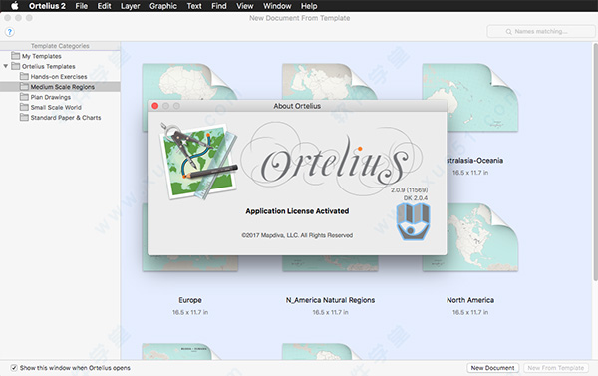Image resolution: width=598 pixels, height=376 pixels.
Task: Select the Africa map template thumbnail
Action: click(190, 82)
